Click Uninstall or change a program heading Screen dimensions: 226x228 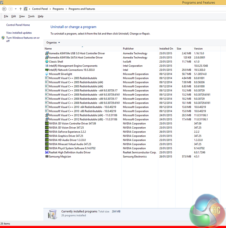tap(73, 27)
